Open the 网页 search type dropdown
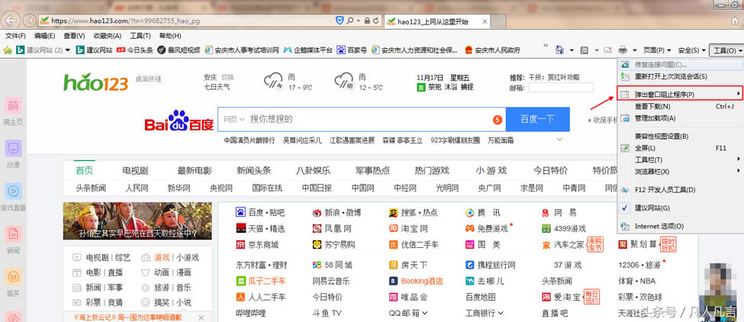 pyautogui.click(x=233, y=120)
